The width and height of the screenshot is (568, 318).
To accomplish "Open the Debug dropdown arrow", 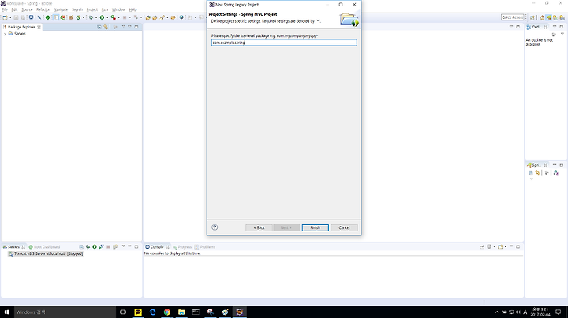I will [96, 17].
